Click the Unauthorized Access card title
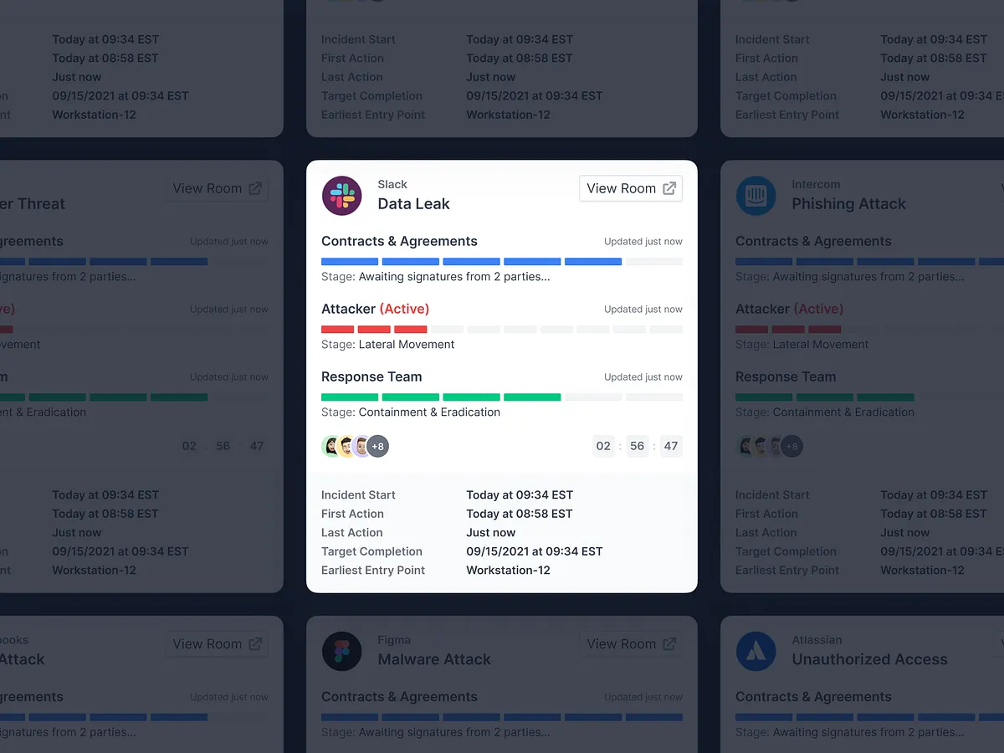The width and height of the screenshot is (1004, 753). (x=870, y=659)
